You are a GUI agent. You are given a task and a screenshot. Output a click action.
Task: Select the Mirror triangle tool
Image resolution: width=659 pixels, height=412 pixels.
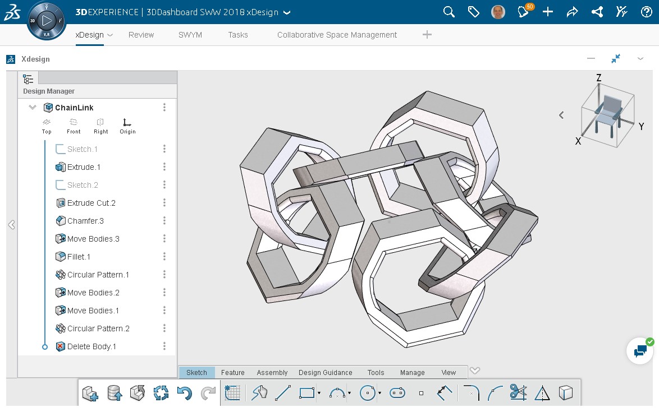(x=542, y=393)
